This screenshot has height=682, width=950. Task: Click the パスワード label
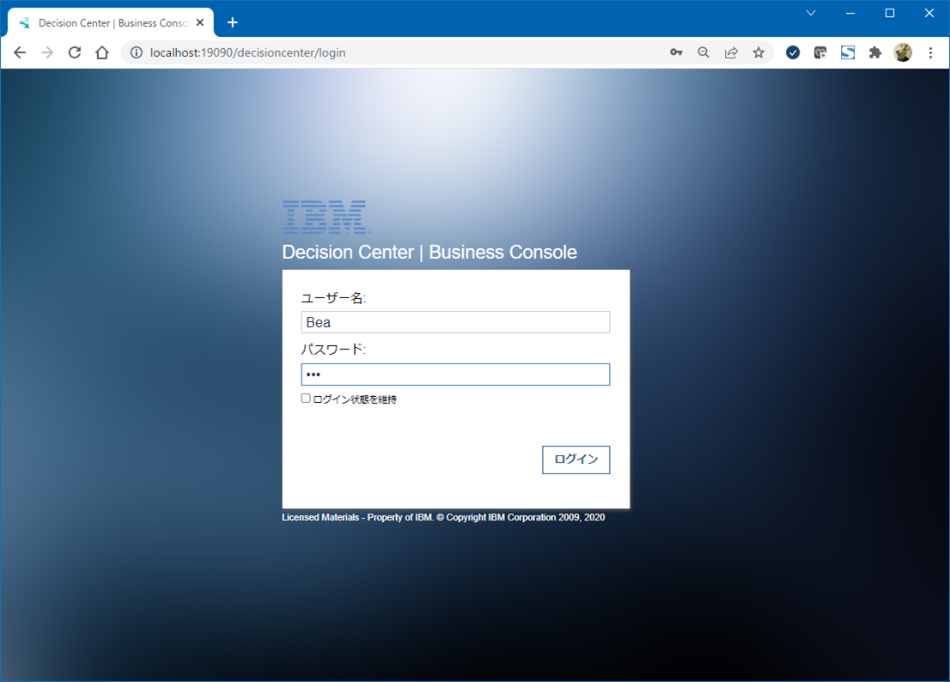tap(334, 350)
